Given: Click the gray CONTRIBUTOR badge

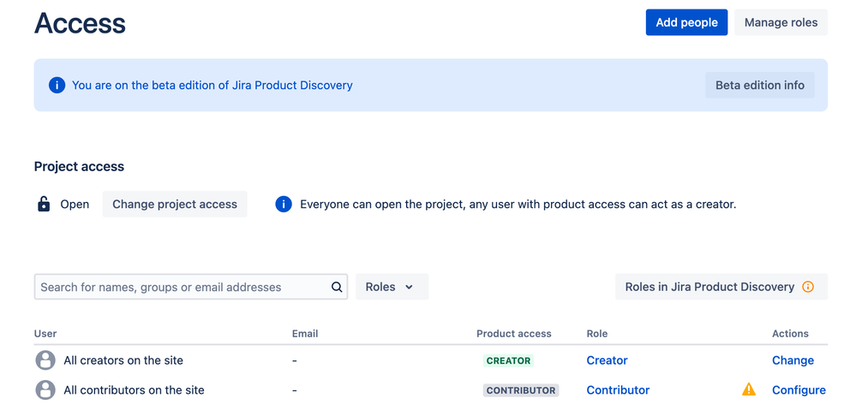Looking at the screenshot, I should (x=521, y=389).
